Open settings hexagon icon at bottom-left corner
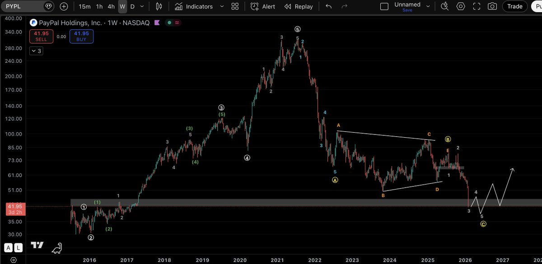 click(14, 260)
